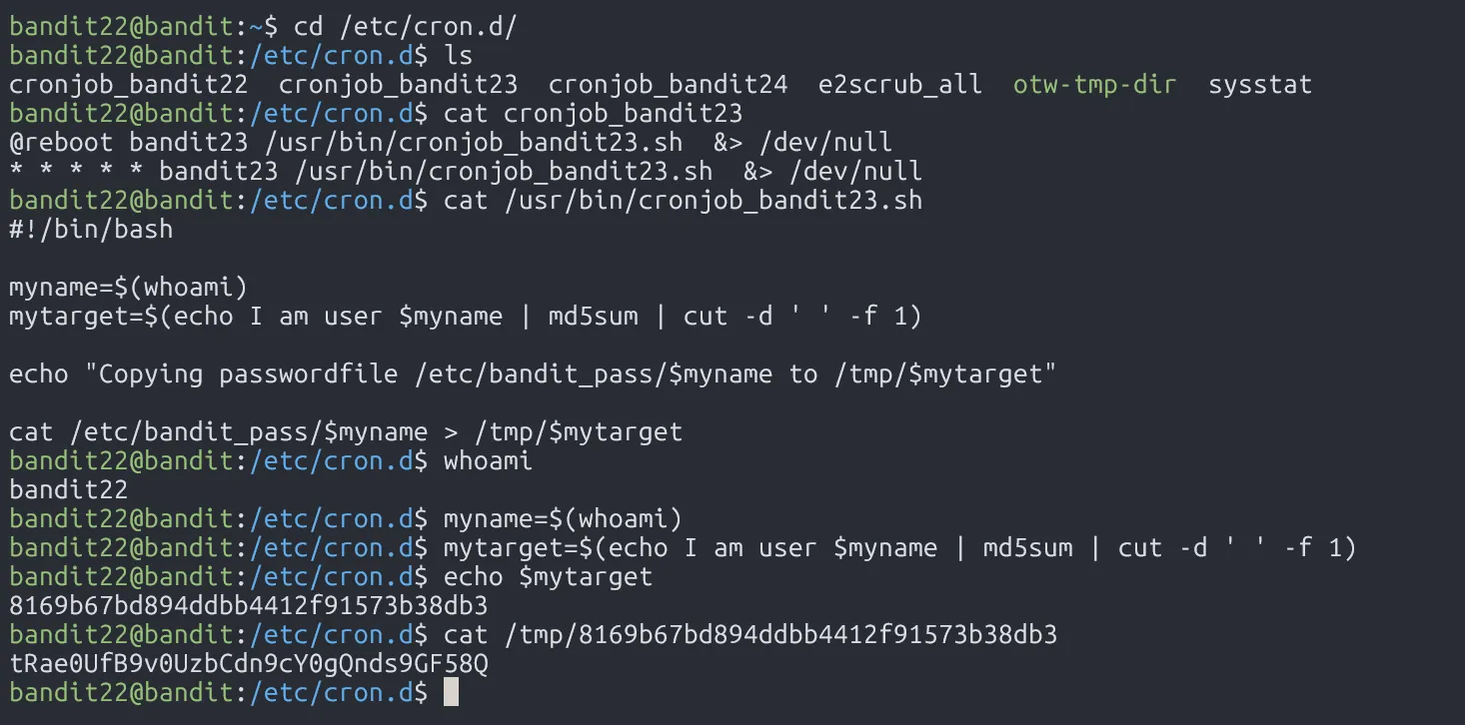Click the "cat cronjob_bandit23" command
The width and height of the screenshot is (1465, 725).
click(x=594, y=113)
